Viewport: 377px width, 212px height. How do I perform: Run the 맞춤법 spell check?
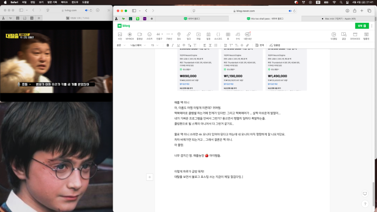click(x=275, y=45)
